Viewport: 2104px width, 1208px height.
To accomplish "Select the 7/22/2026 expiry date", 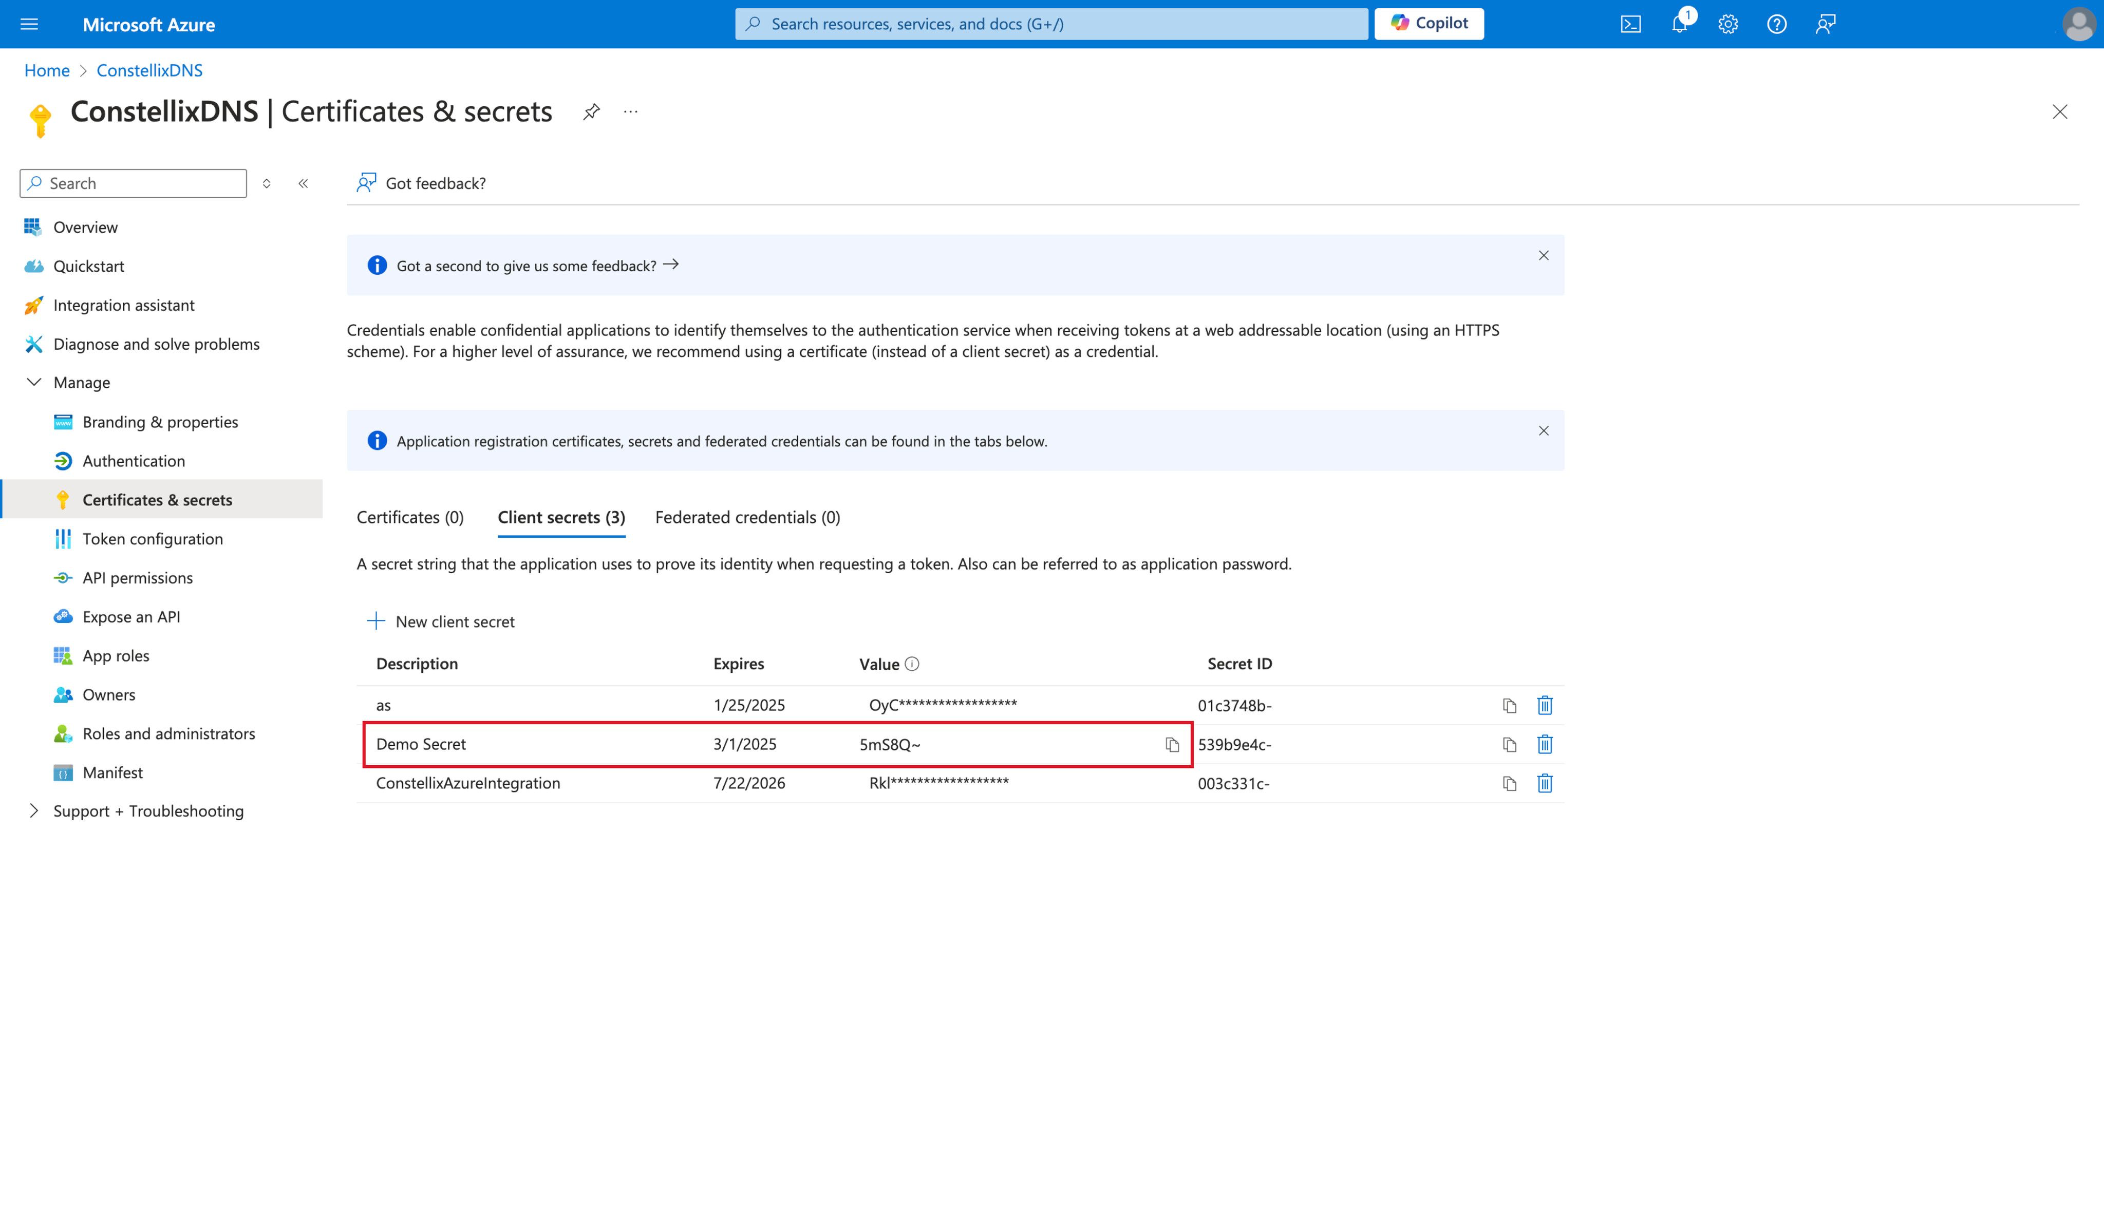I will (749, 783).
